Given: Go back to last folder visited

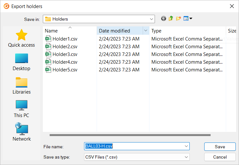Looking at the screenshot, I should tap(164, 19).
